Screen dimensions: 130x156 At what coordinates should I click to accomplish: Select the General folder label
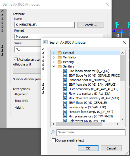pos(68,53)
